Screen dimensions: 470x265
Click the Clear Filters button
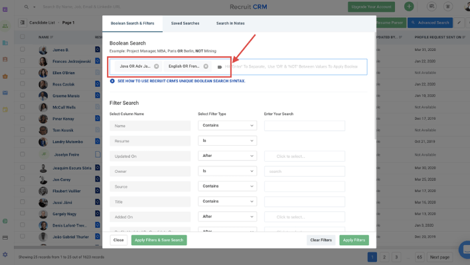tap(321, 240)
